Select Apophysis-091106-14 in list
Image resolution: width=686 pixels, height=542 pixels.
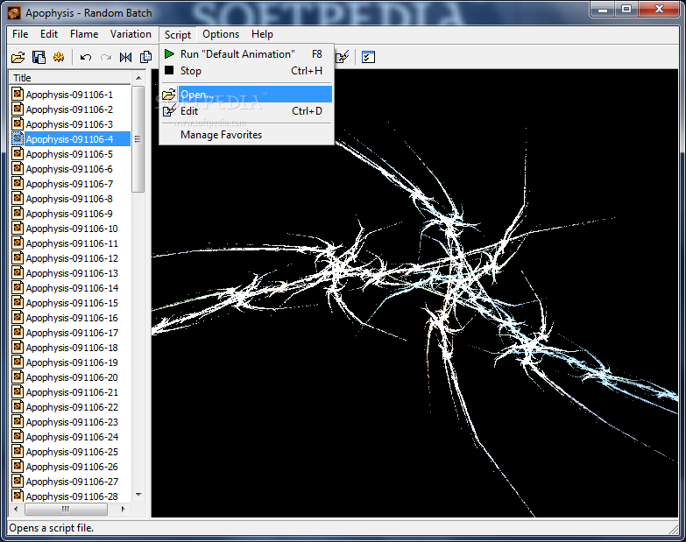click(x=72, y=287)
